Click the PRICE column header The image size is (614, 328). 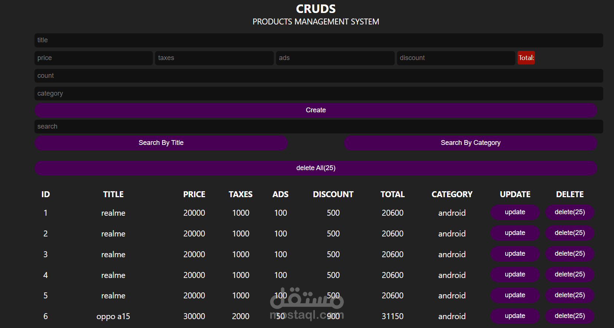pyautogui.click(x=194, y=194)
